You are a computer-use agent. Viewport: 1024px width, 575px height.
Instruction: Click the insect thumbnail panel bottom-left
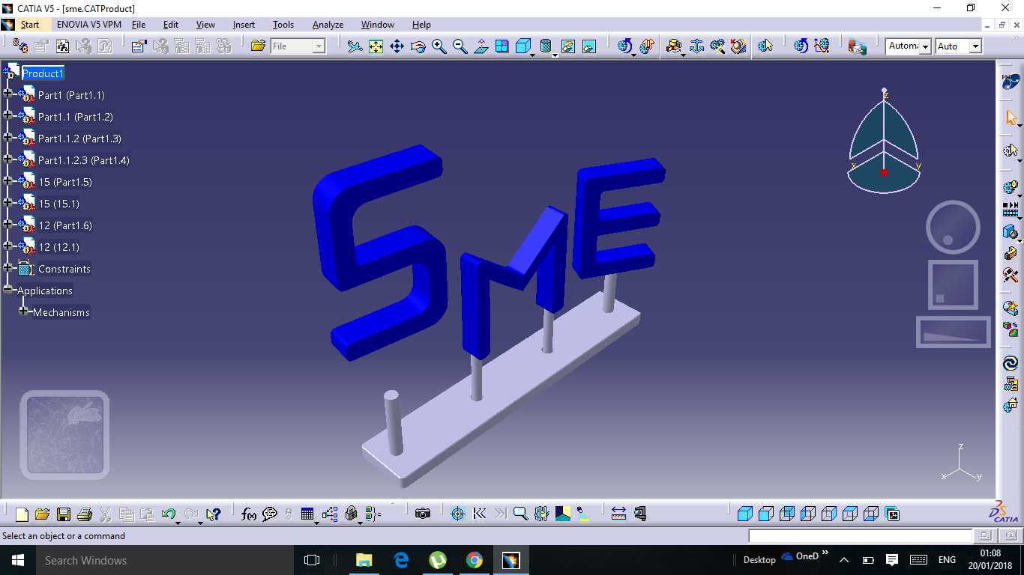coord(64,435)
